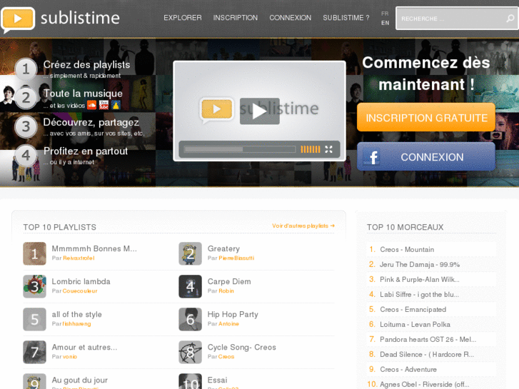Click the YouTube icon under Toute la musique
Image resolution: width=519 pixels, height=389 pixels.
click(104, 105)
